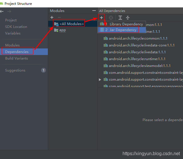Open the Project settings section
The width and height of the screenshot is (183, 159).
tap(11, 20)
